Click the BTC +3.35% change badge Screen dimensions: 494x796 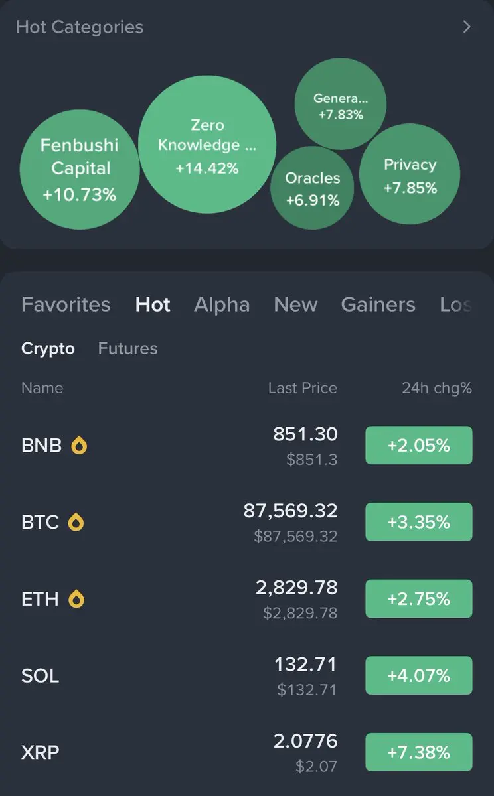tap(418, 522)
